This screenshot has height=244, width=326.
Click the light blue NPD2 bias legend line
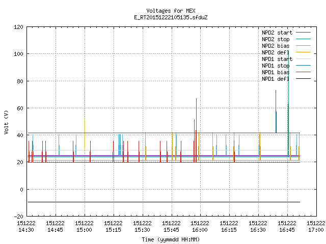click(x=303, y=46)
